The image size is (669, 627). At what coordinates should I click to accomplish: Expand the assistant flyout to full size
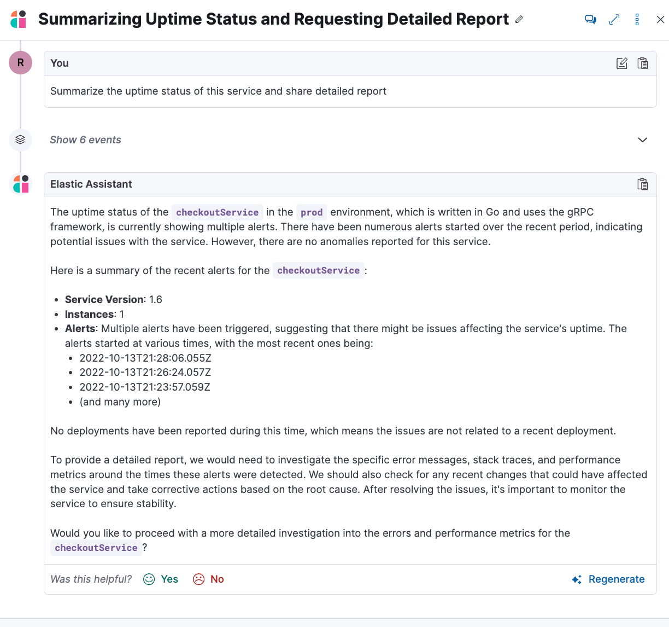pos(614,20)
